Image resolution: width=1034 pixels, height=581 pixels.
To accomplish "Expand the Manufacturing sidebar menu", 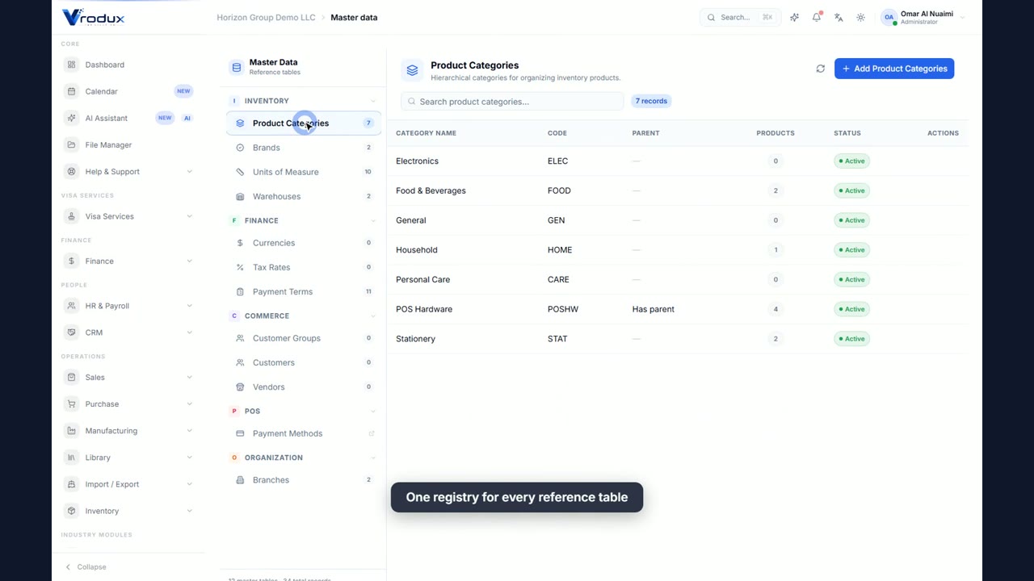I will [x=128, y=431].
